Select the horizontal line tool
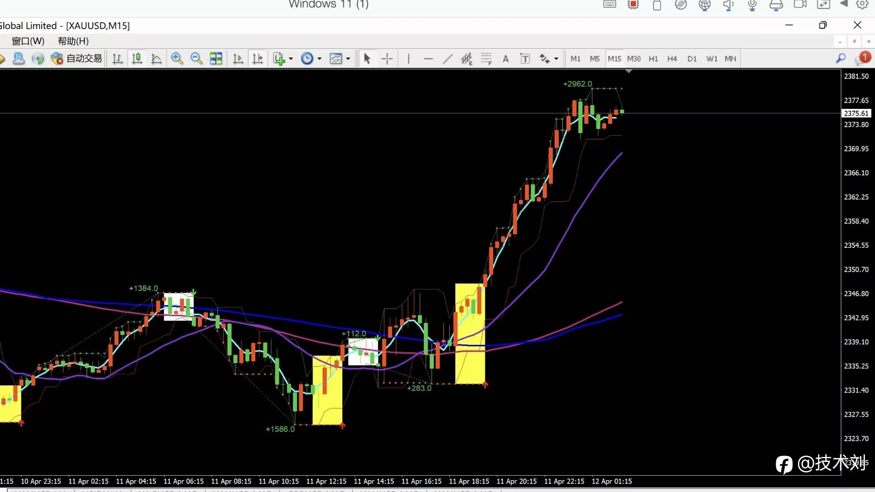 428,58
